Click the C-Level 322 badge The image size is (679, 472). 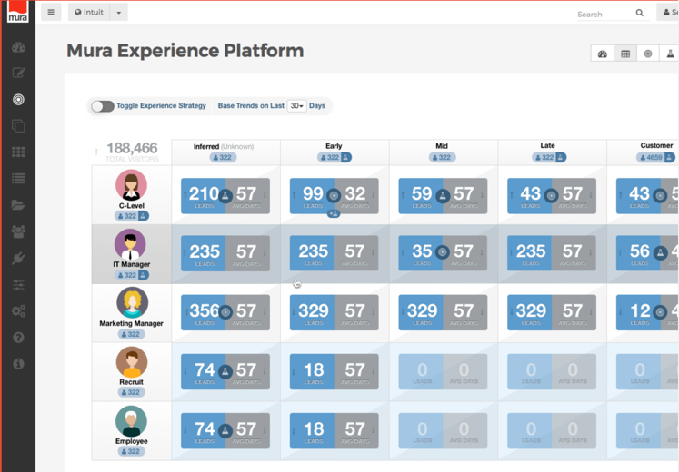pyautogui.click(x=132, y=216)
